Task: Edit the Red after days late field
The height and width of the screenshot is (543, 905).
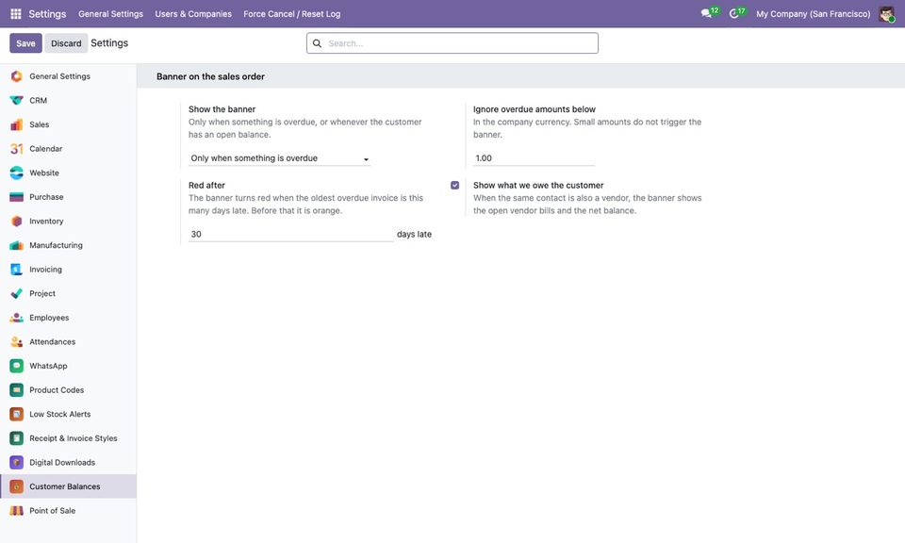Action: point(291,235)
